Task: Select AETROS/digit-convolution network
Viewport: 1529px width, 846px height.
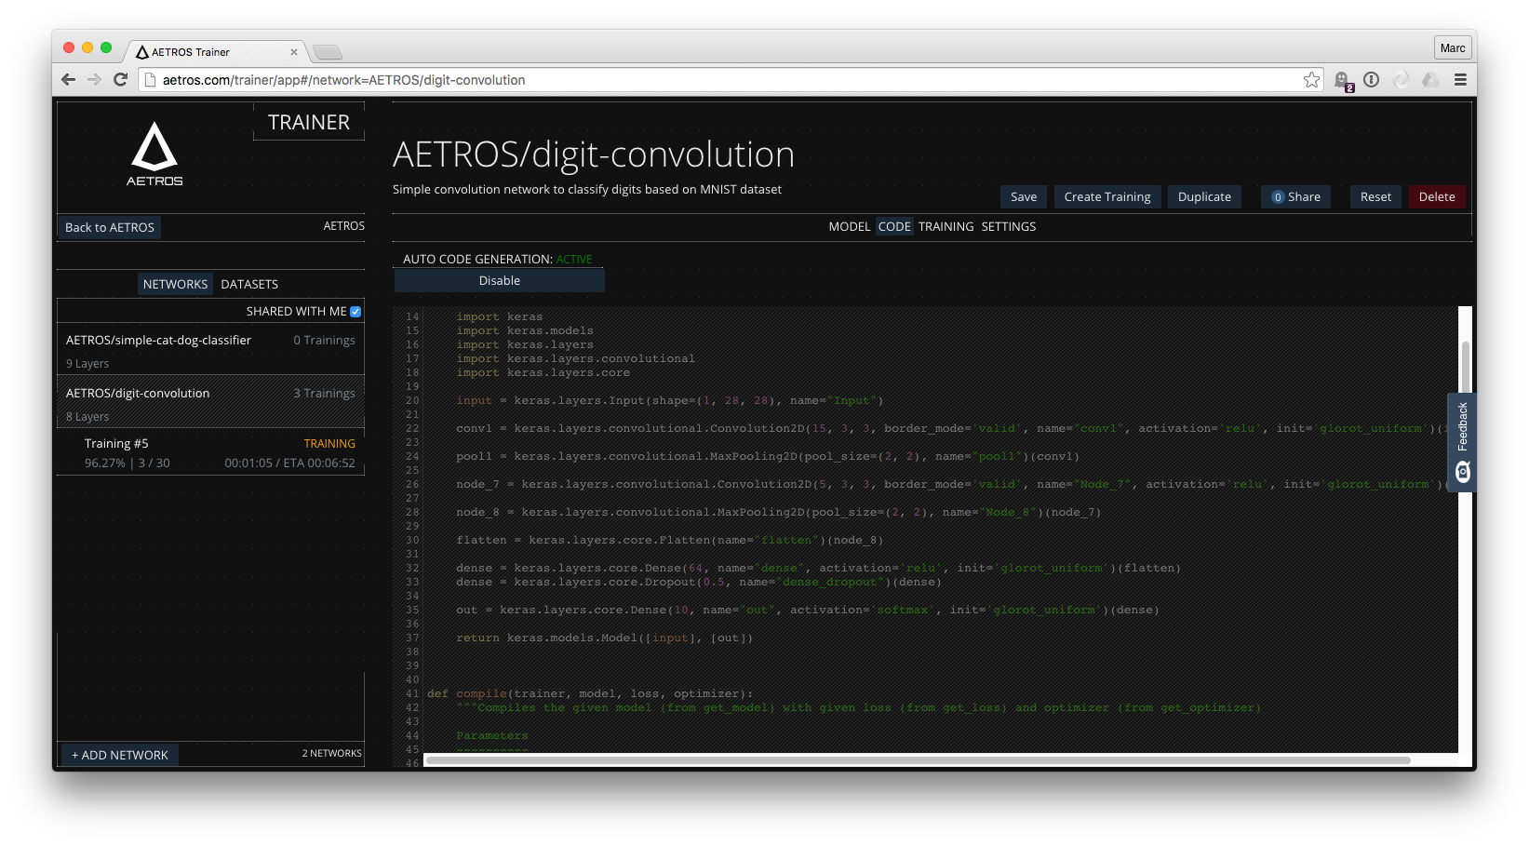Action: 210,403
